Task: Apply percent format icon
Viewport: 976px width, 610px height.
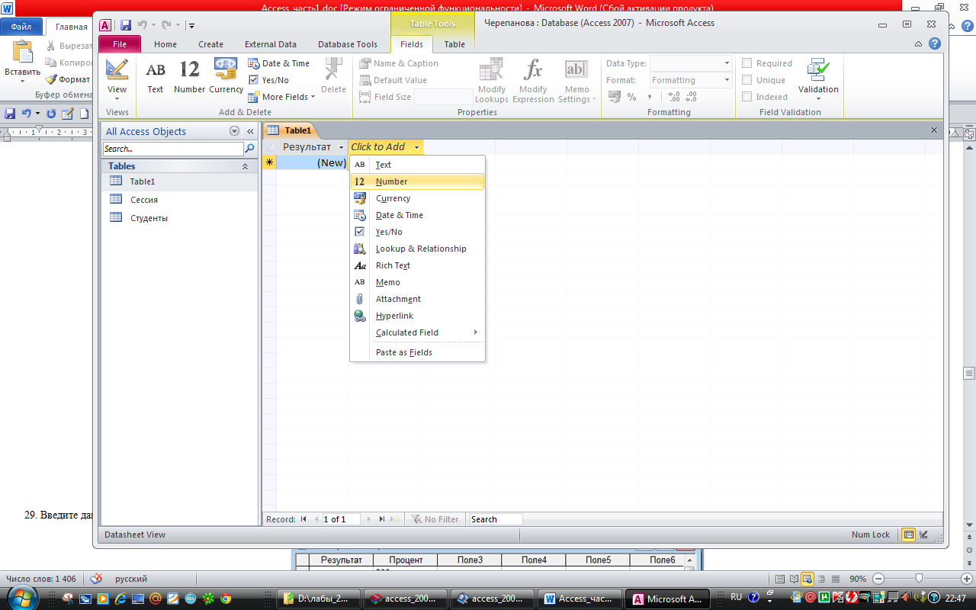Action: point(632,97)
